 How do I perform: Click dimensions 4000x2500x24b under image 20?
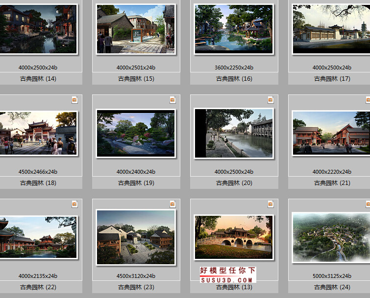[234, 172]
